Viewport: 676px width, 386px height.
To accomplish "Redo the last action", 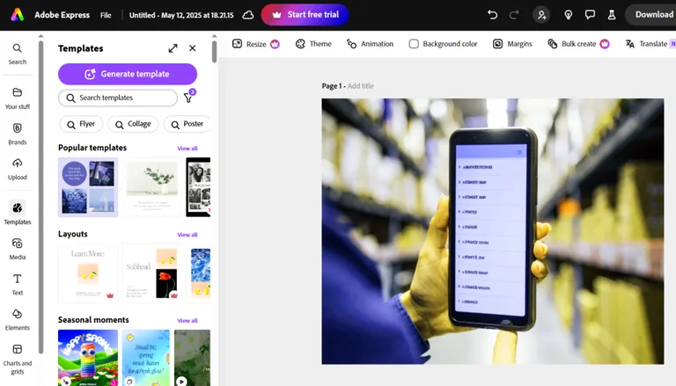I will pos(514,15).
